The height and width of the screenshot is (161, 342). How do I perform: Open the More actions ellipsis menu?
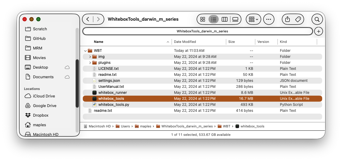(268, 19)
